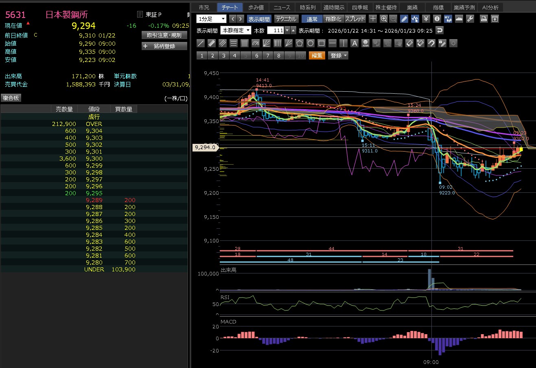Click the crosshair cursor icon

[x=373, y=19]
